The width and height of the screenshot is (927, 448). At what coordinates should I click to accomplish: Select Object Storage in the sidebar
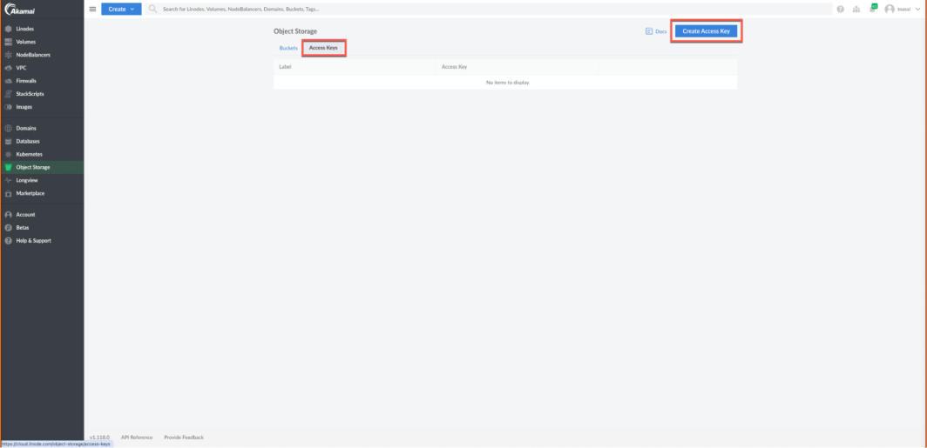(32, 167)
